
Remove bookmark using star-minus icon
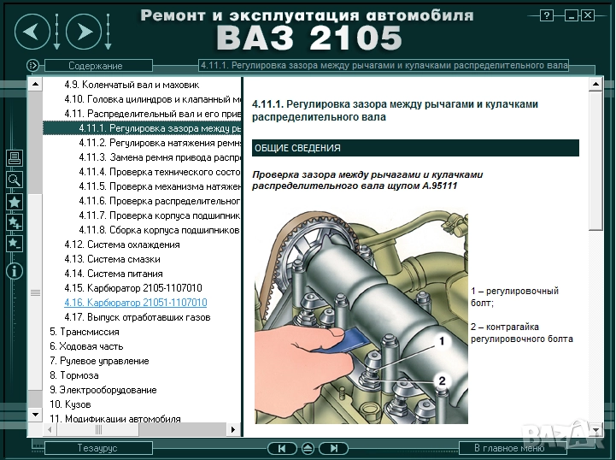[14, 244]
